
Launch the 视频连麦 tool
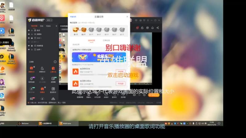pos(31,80)
